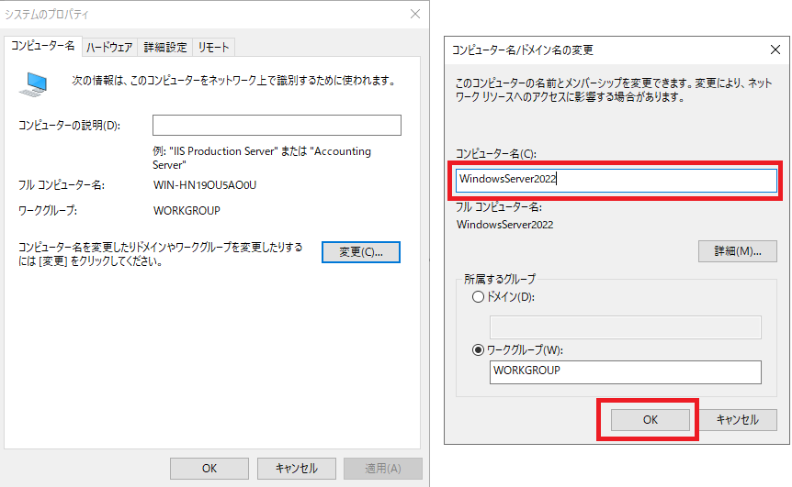The image size is (792, 487).
Task: Select the ワークグループ(W) radio button
Action: click(476, 349)
